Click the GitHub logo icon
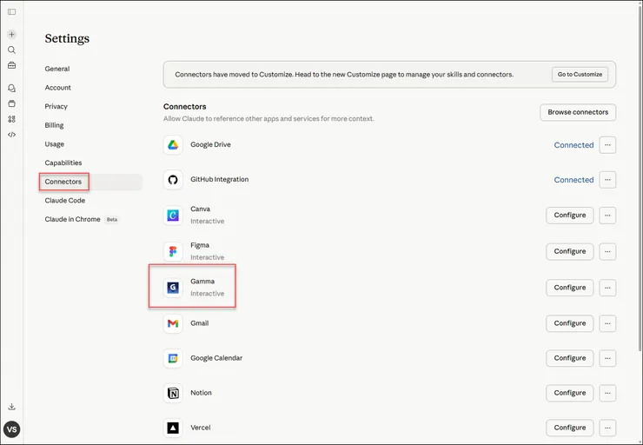This screenshot has height=445, width=643. coord(173,180)
